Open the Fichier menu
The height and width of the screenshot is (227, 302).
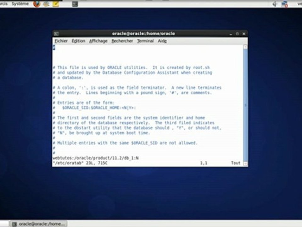(61, 41)
